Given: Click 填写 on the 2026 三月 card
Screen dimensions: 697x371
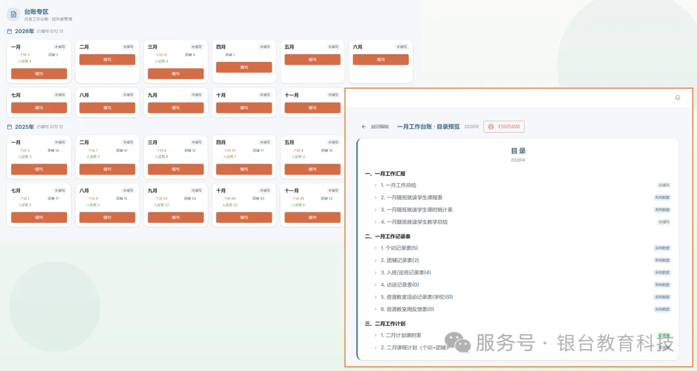Looking at the screenshot, I should (176, 73).
